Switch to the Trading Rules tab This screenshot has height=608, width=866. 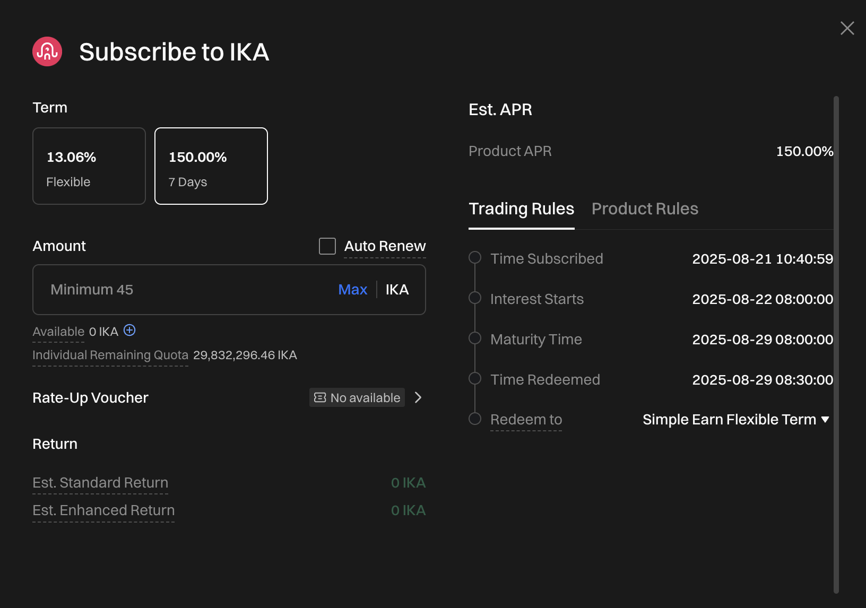pos(521,209)
